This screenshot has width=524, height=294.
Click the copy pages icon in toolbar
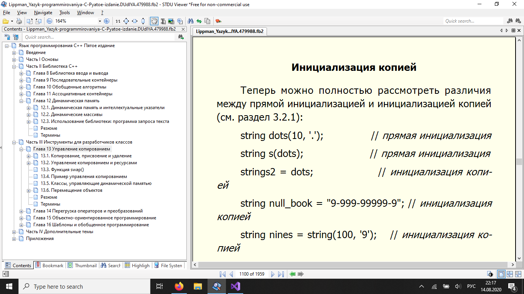coord(208,21)
